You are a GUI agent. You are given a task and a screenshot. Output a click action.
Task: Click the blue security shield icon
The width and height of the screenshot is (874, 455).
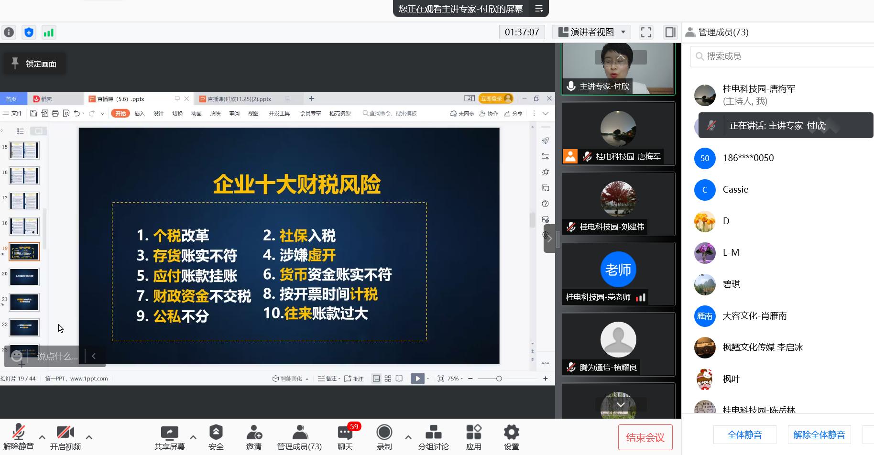(x=29, y=32)
